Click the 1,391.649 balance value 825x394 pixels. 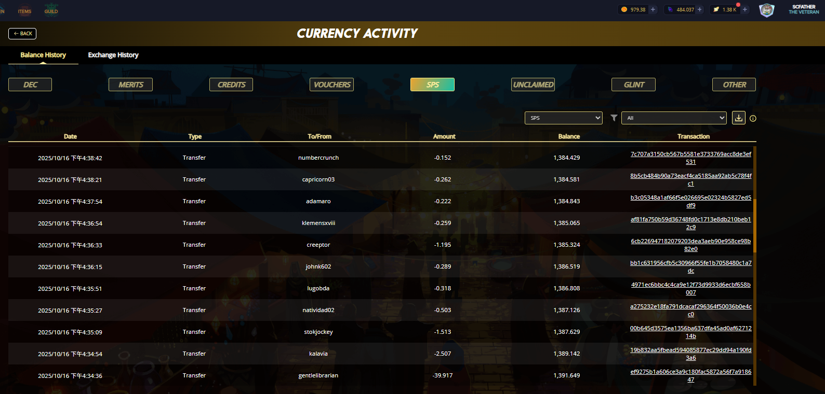click(x=567, y=375)
